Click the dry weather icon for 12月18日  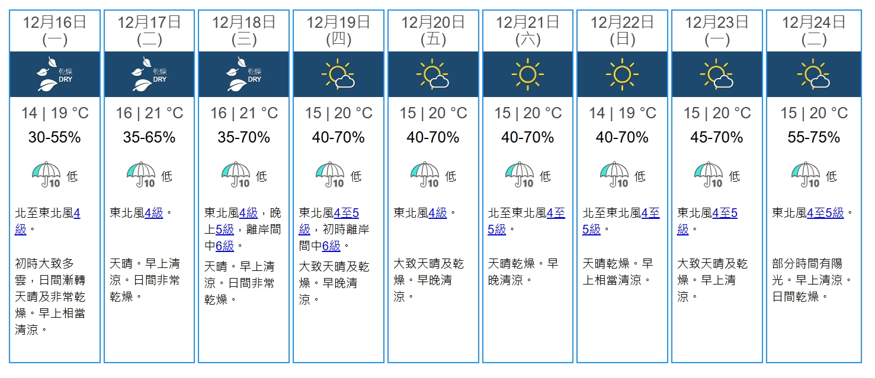point(243,75)
